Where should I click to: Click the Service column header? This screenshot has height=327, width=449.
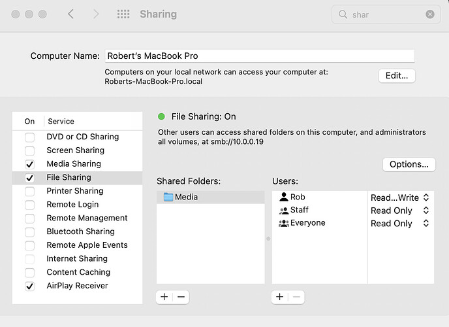[x=61, y=122]
